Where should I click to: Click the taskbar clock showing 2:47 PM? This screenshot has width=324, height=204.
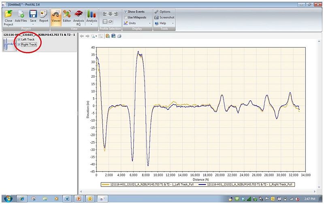click(310, 199)
